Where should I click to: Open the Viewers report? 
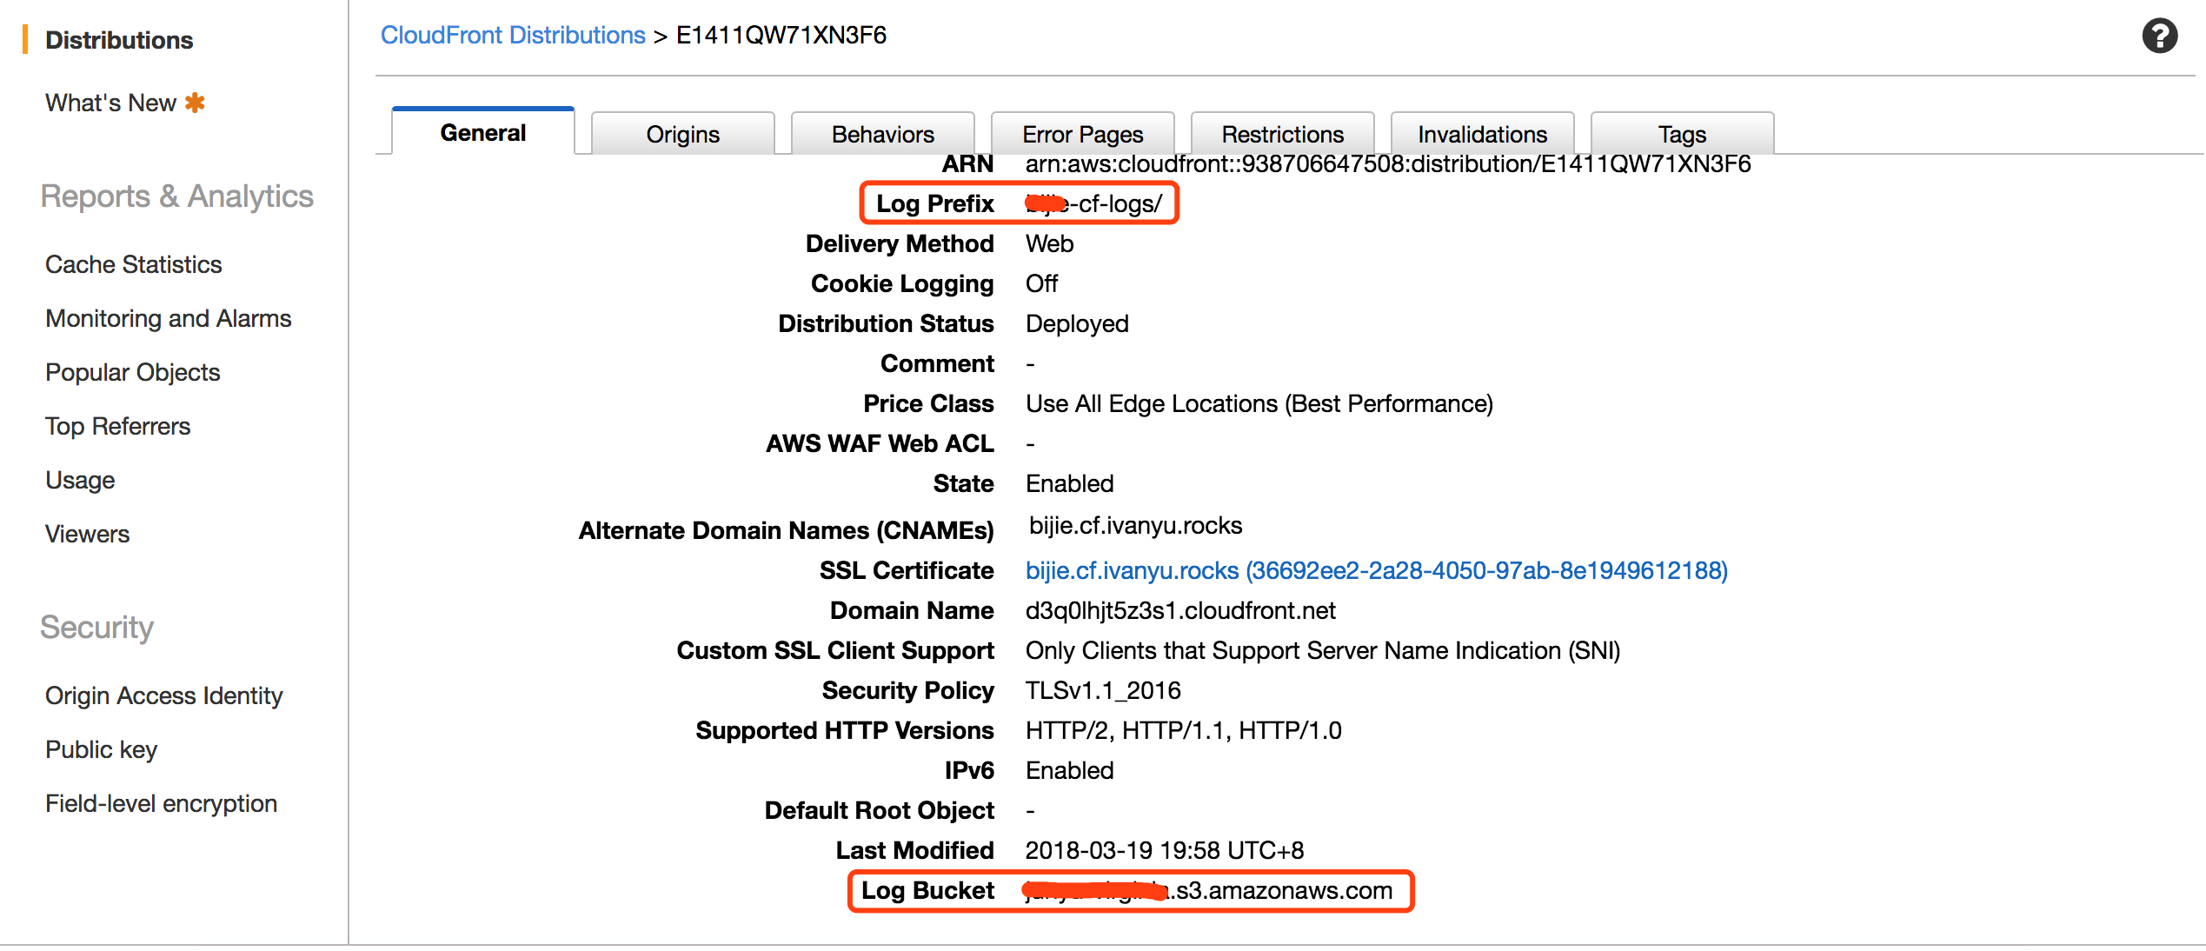[x=87, y=534]
